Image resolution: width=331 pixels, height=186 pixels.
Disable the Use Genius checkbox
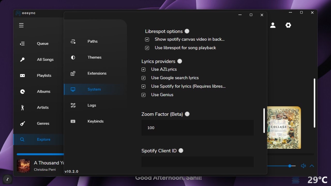(144, 95)
